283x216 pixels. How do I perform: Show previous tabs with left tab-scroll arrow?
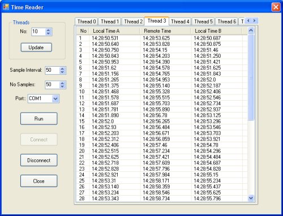[248, 20]
